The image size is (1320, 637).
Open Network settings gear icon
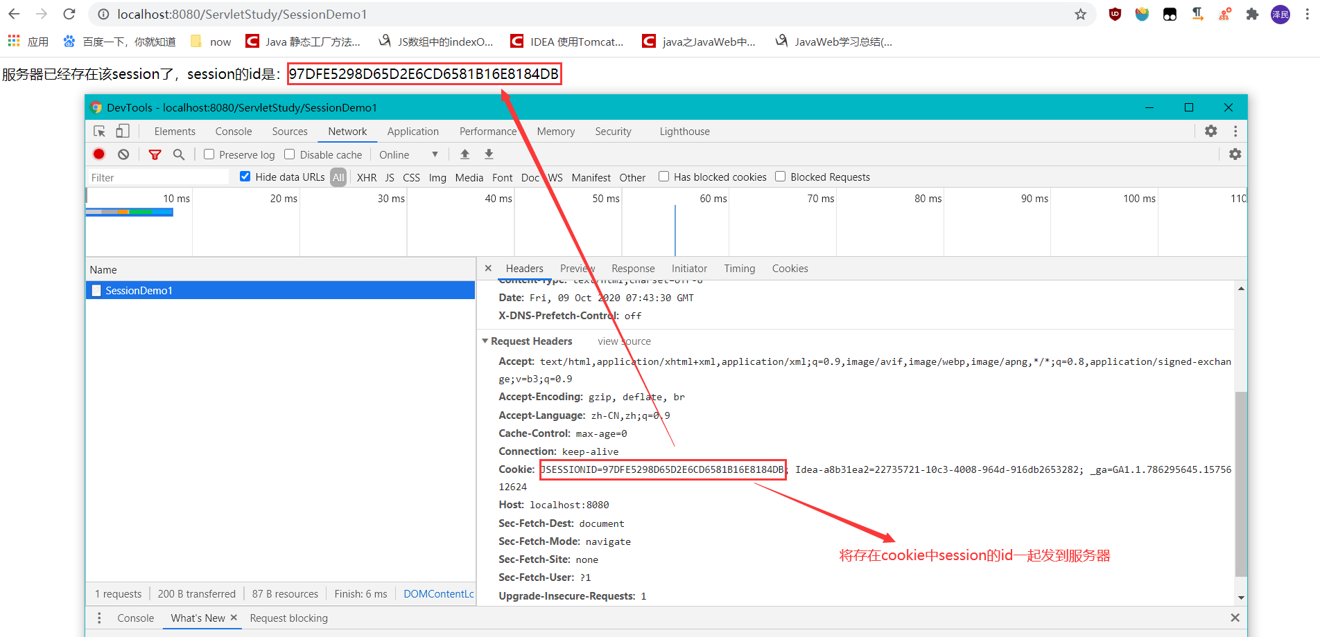(x=1235, y=154)
